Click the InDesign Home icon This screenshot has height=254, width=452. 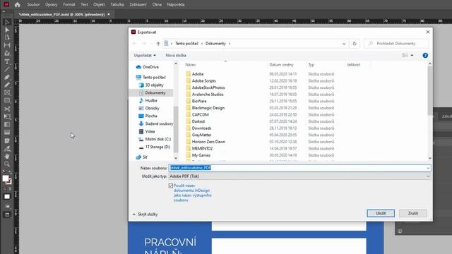[17, 5]
